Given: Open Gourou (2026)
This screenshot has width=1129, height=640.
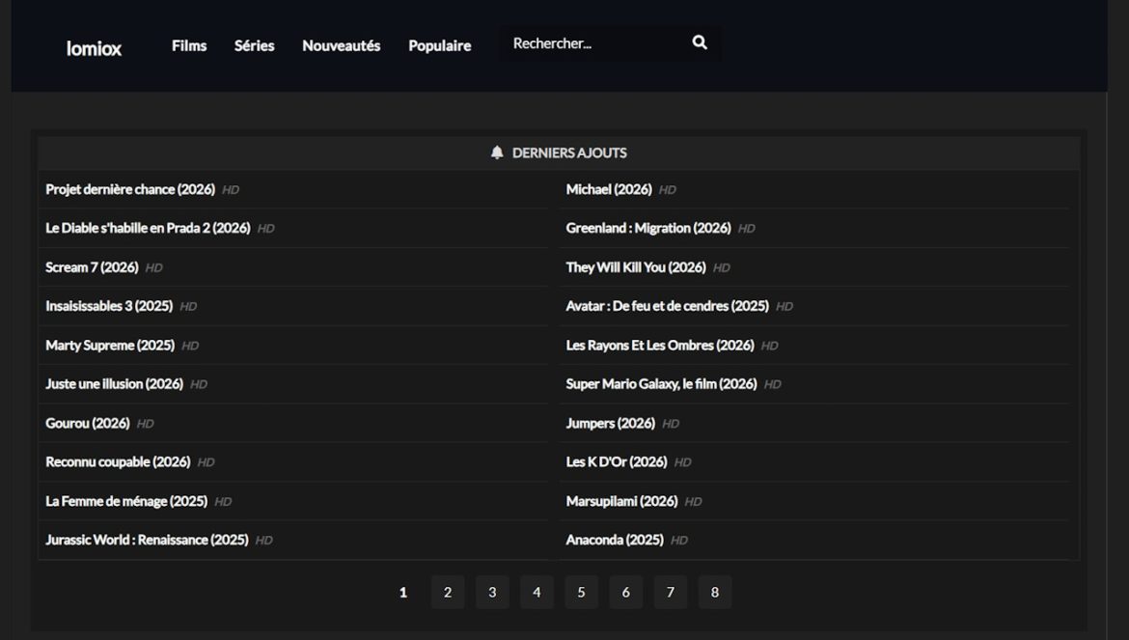Looking at the screenshot, I should pyautogui.click(x=87, y=423).
